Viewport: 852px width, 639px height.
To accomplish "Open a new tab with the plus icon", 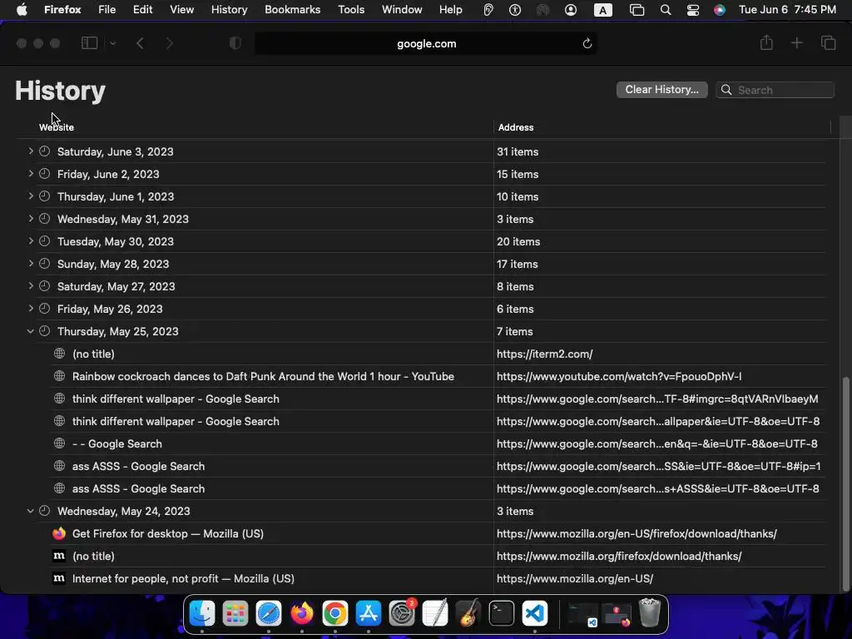I will tap(796, 43).
